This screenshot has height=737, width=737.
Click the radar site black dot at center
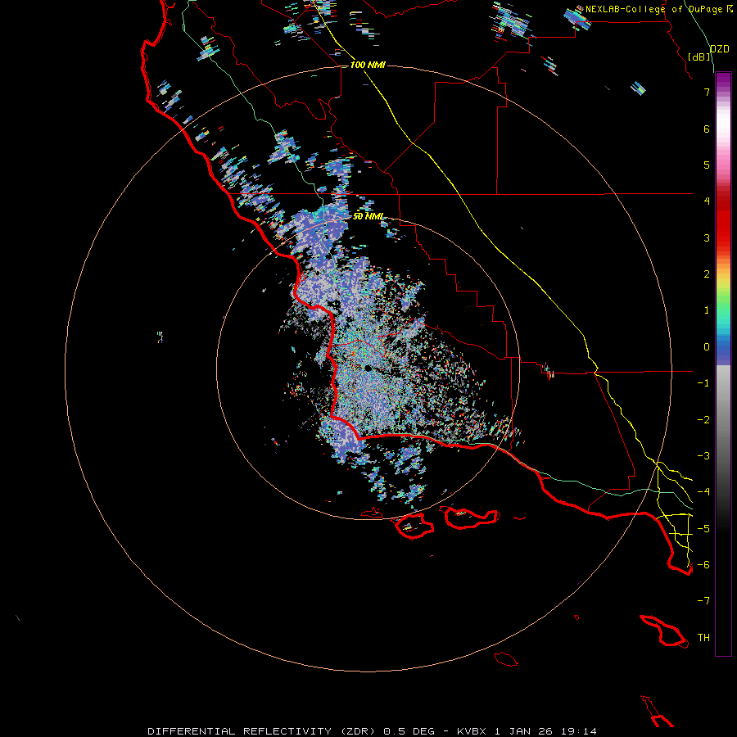coord(368,368)
